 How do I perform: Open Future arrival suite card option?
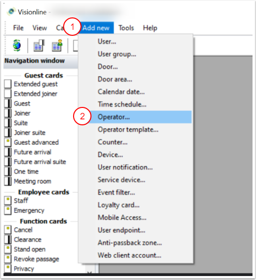coord(40,162)
